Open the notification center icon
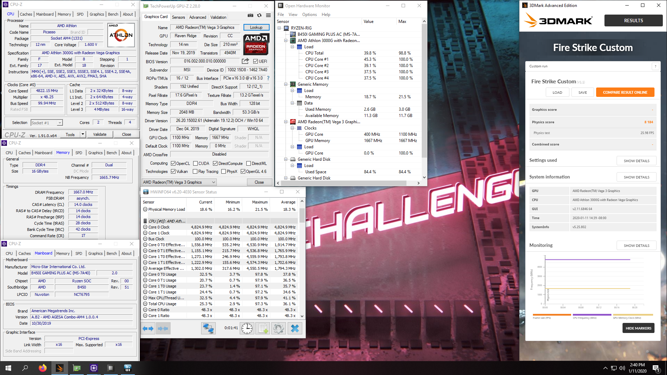 (656, 368)
